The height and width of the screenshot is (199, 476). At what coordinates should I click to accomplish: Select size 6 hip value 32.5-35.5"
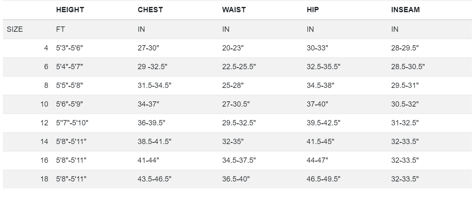[x=323, y=66]
